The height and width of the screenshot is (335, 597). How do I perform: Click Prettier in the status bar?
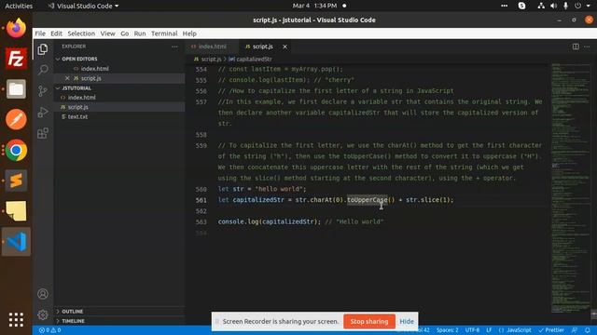click(x=551, y=330)
